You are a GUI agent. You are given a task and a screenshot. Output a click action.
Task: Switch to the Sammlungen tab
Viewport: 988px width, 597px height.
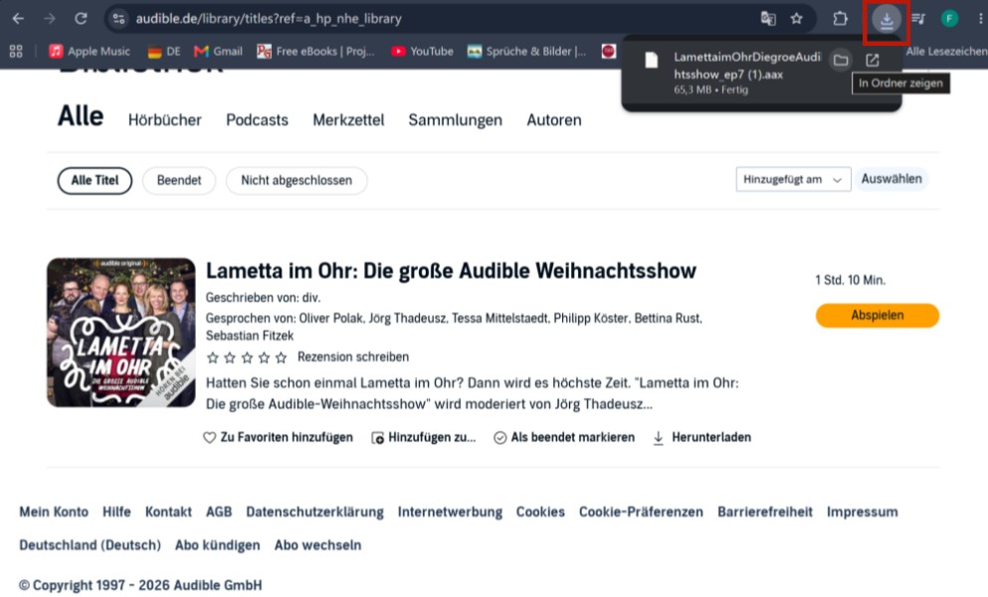[455, 119]
